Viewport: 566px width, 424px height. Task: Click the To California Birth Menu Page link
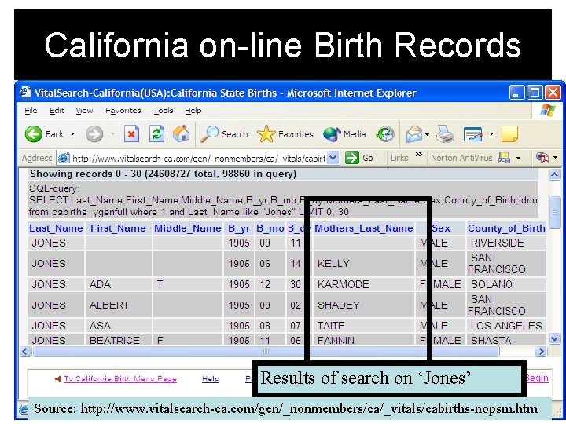coord(120,378)
